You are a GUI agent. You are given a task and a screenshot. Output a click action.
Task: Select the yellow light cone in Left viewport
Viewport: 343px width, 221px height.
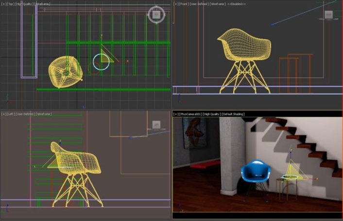[x=52, y=164]
